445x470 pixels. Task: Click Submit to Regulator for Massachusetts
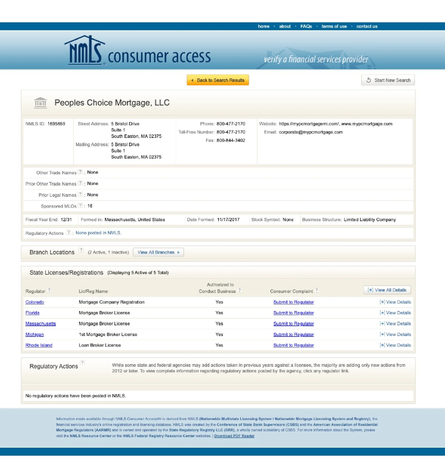(294, 324)
